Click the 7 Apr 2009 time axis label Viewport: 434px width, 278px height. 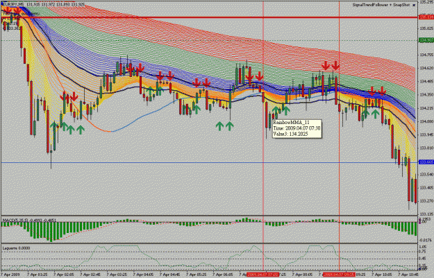(9, 275)
